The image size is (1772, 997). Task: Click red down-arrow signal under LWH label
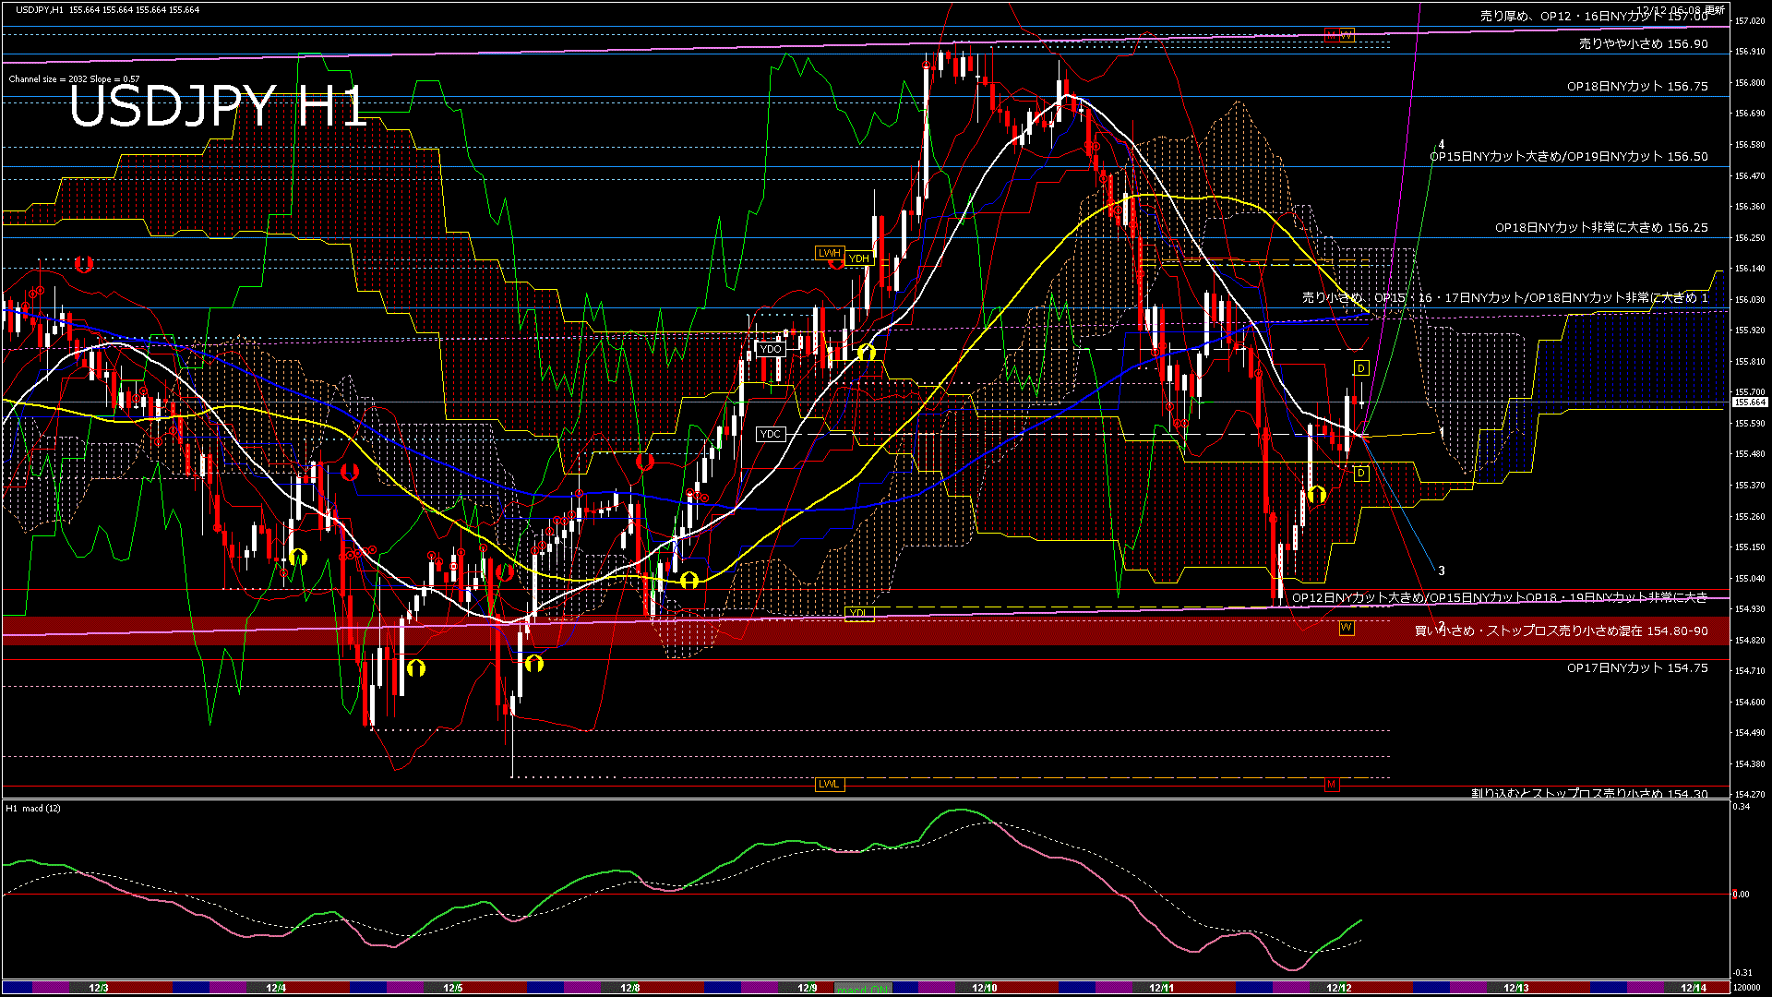[x=836, y=264]
